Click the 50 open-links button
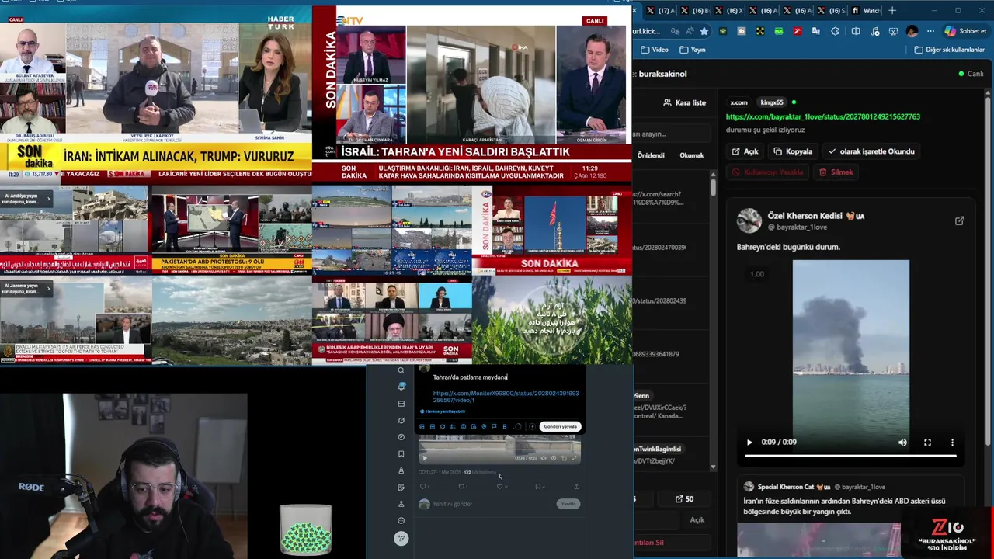Image resolution: width=994 pixels, height=559 pixels. point(684,499)
